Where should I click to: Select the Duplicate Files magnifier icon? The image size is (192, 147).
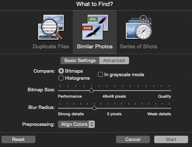point(51,27)
